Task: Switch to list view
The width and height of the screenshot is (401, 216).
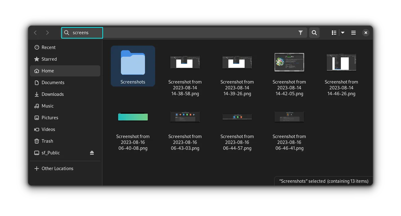Action: pyautogui.click(x=334, y=33)
